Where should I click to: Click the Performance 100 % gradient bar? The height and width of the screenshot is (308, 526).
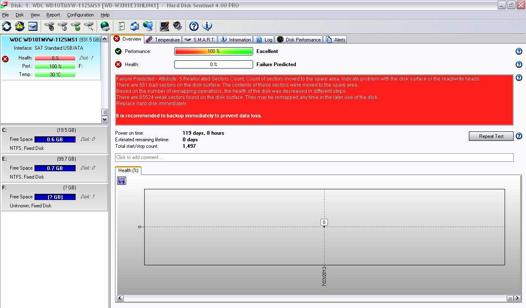(x=214, y=51)
